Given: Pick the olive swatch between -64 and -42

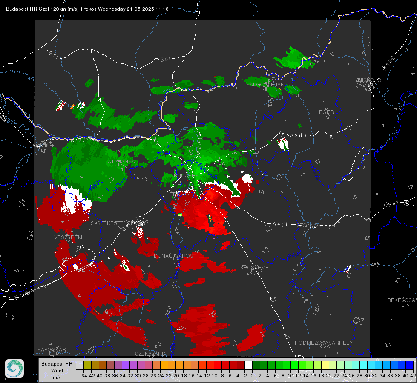Looking at the screenshot, I should [x=87, y=365].
